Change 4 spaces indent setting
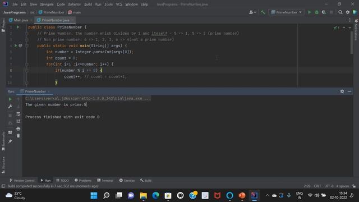The height and width of the screenshot is (202, 359). click(343, 186)
